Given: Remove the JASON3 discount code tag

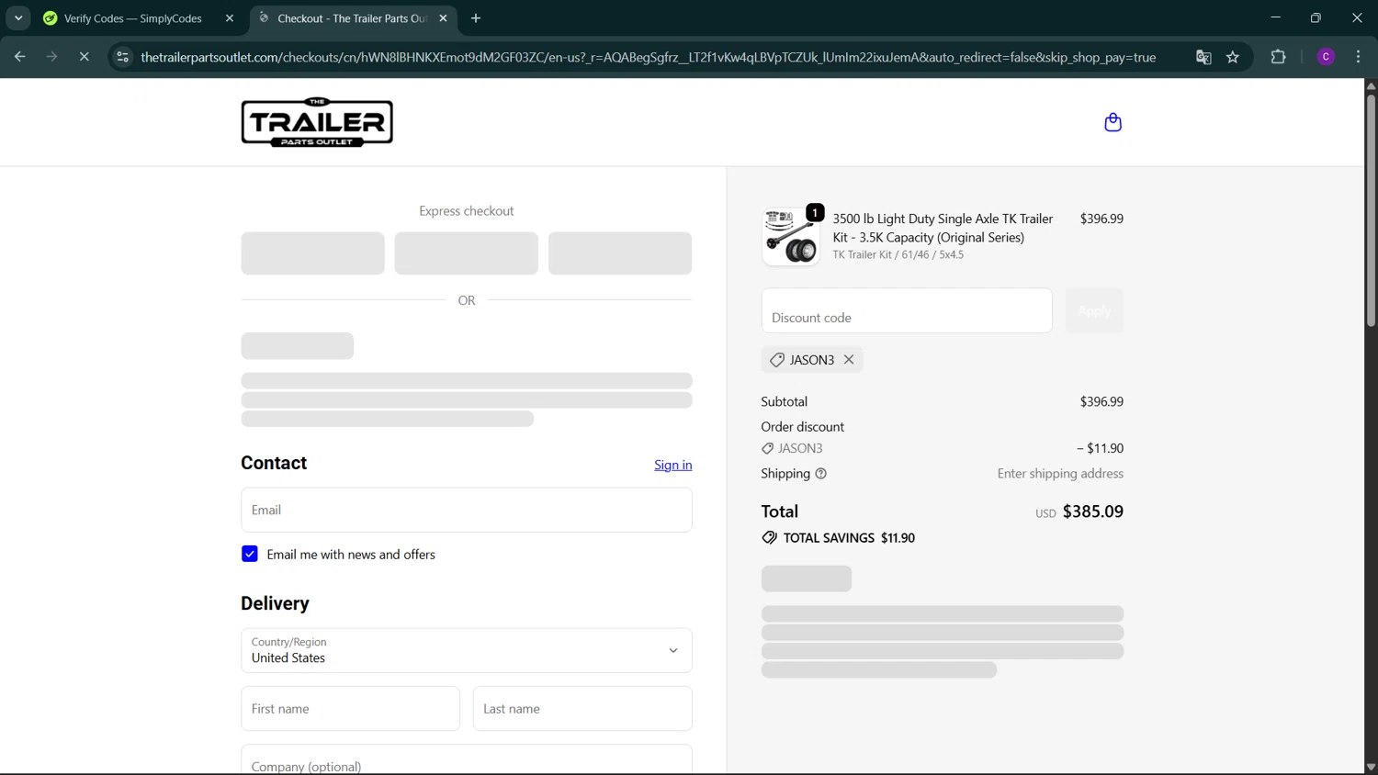Looking at the screenshot, I should click(x=849, y=360).
